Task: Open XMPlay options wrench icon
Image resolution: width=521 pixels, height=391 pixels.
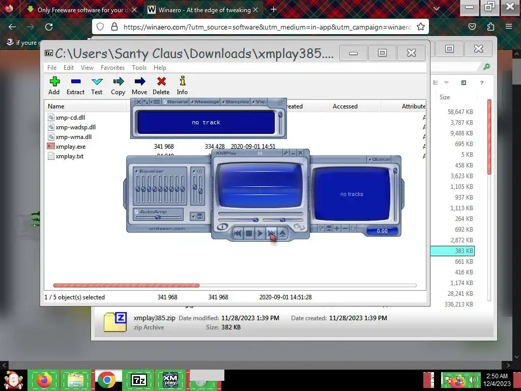Action: [286, 153]
